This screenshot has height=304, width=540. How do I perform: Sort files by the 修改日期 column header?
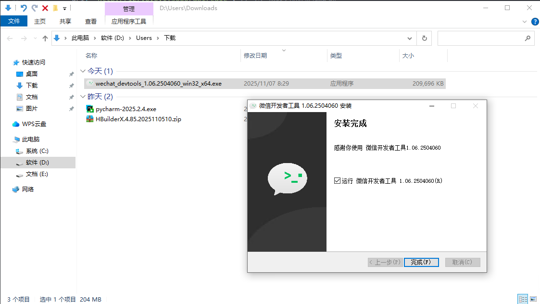pos(255,56)
